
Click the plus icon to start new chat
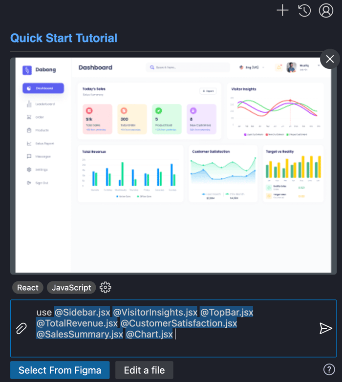[282, 10]
